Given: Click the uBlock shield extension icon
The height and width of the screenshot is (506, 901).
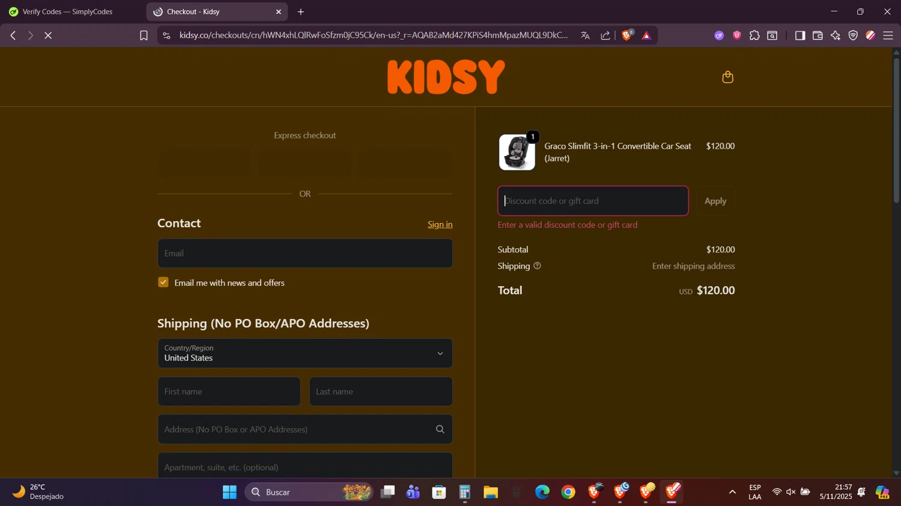Looking at the screenshot, I should click(736, 35).
